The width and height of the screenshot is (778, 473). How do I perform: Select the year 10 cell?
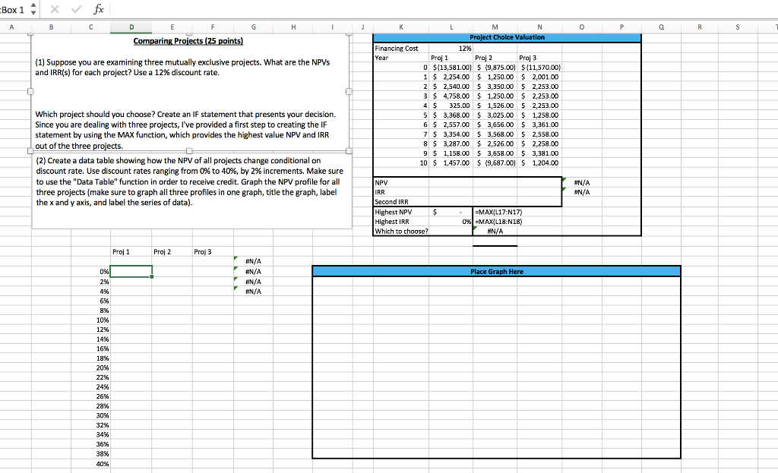(x=401, y=163)
